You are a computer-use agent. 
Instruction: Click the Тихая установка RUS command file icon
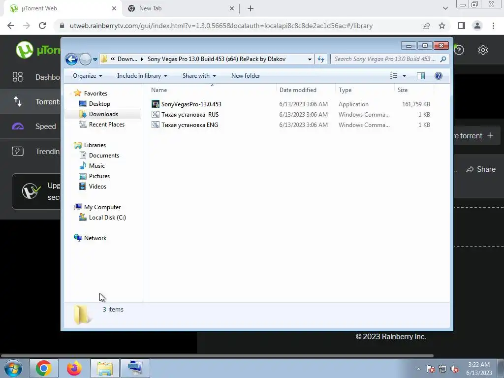pos(156,114)
